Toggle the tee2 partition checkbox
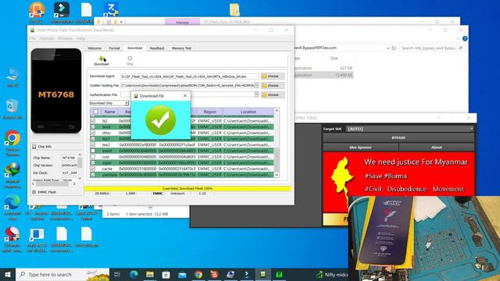This screenshot has width=500, height=281. 93,144
